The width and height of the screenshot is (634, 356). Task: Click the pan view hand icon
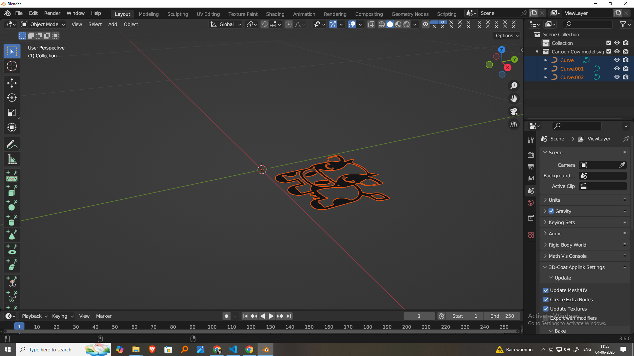(514, 99)
